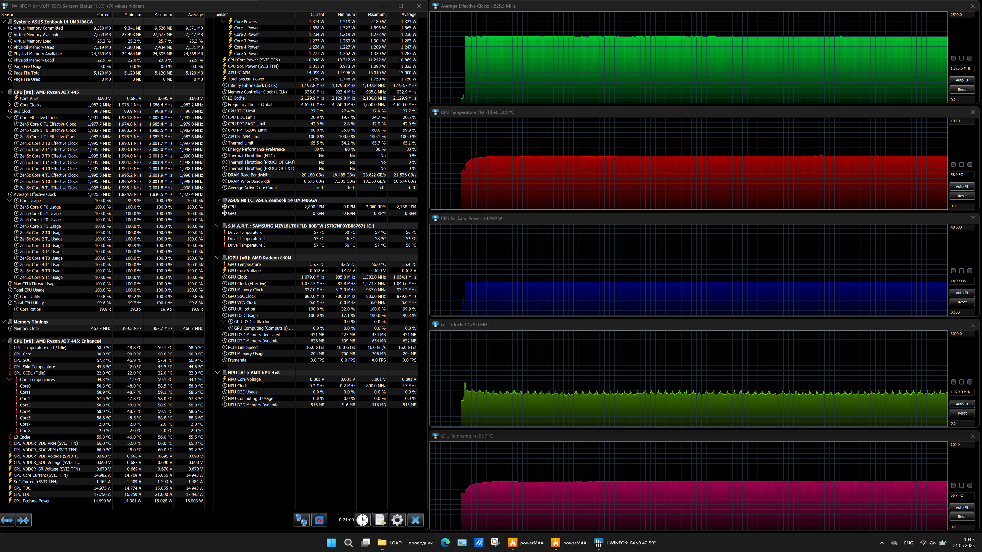Expand the Core Utility group
This screenshot has height=552, width=982.
coord(9,296)
